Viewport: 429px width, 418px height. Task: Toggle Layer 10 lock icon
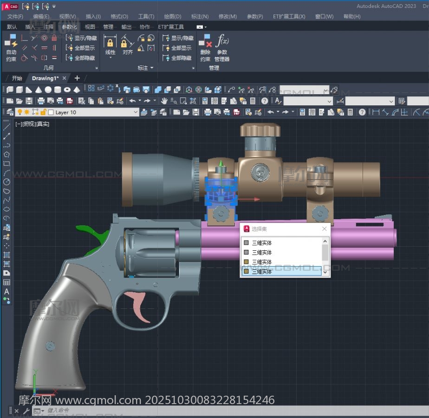[43, 112]
